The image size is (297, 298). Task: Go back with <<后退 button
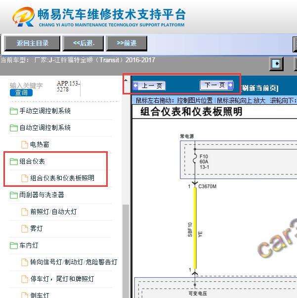tap(83, 43)
